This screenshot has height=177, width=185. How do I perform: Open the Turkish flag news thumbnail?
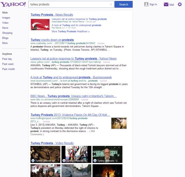(40, 25)
